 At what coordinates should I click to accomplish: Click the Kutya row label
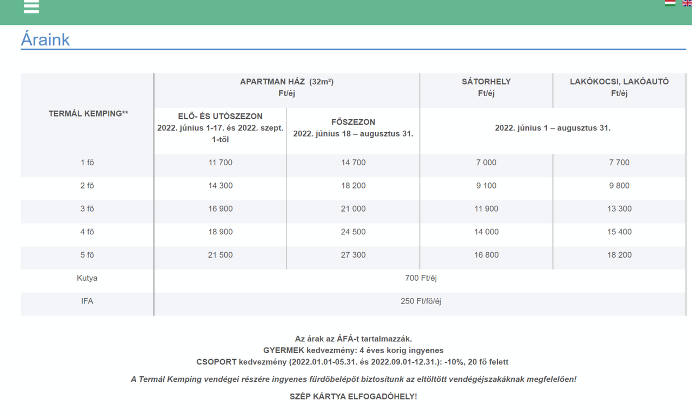click(87, 278)
